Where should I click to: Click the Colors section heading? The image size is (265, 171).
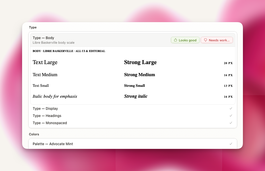point(34,134)
